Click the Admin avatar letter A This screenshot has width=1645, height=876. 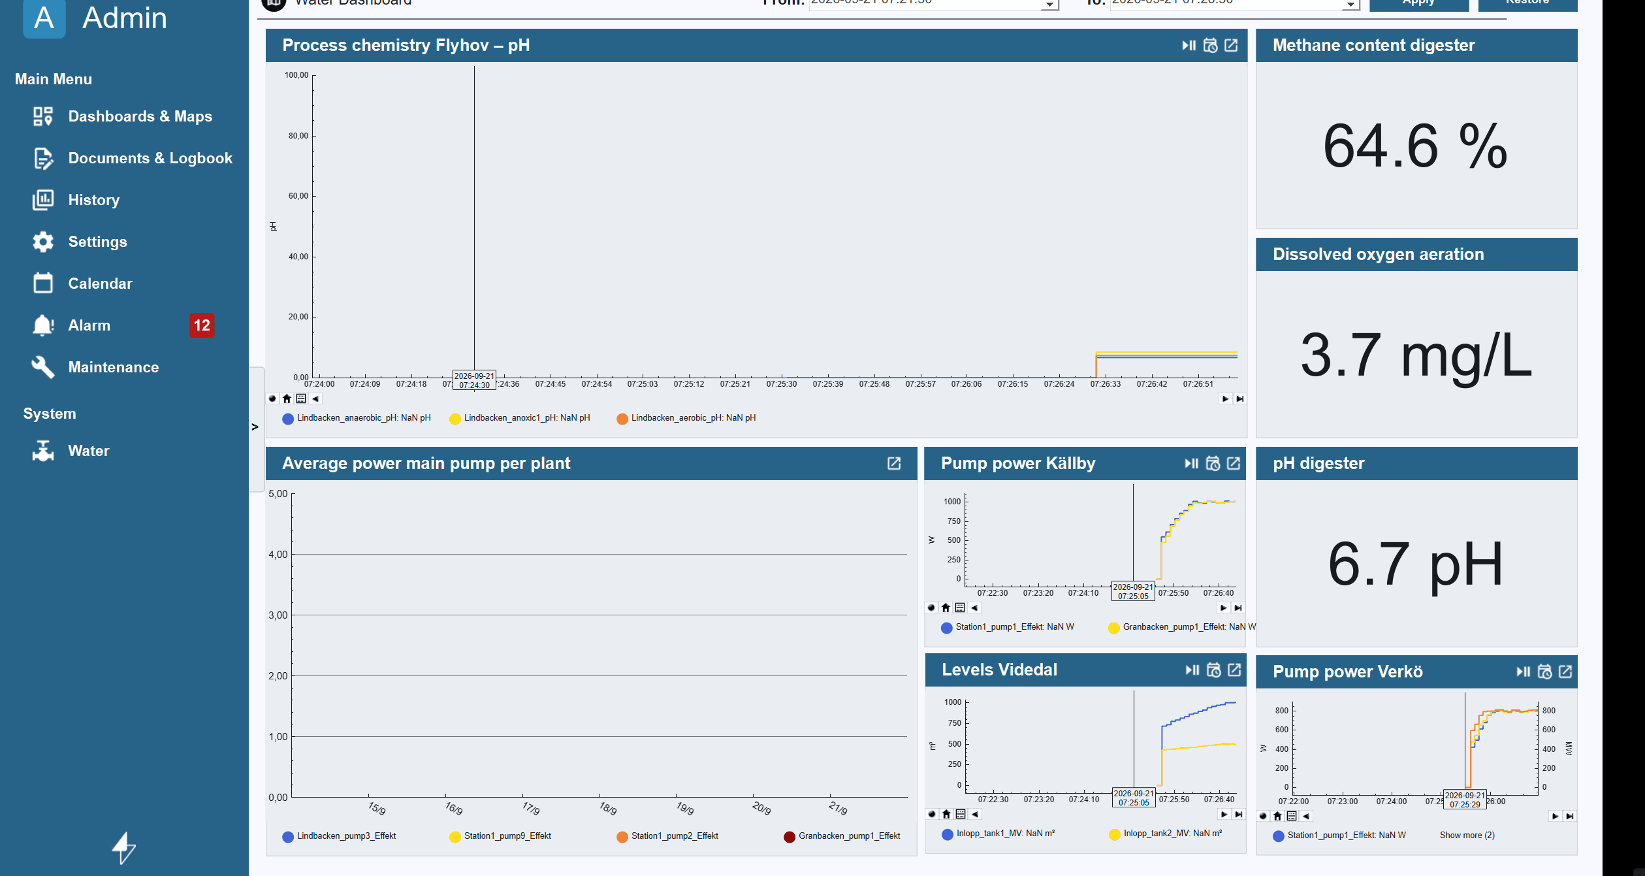point(44,18)
